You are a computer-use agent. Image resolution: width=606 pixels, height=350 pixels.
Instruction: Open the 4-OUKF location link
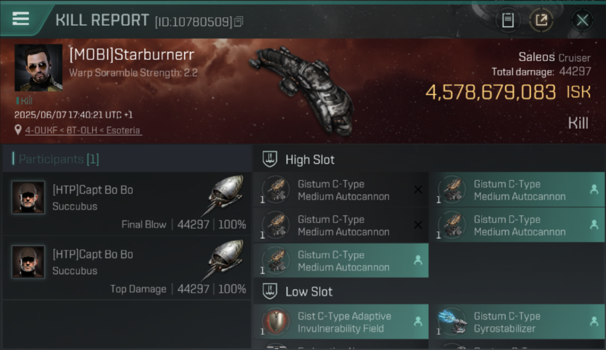[83, 131]
